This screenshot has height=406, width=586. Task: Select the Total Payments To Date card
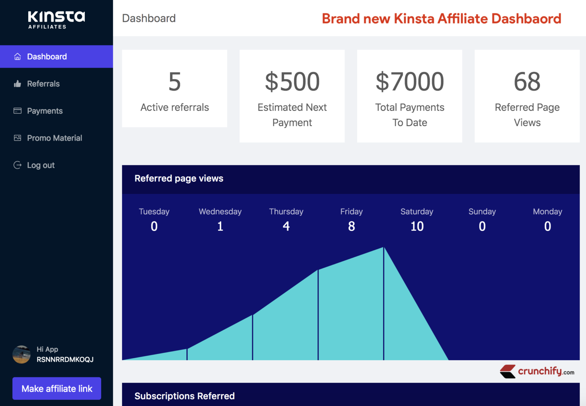(409, 96)
